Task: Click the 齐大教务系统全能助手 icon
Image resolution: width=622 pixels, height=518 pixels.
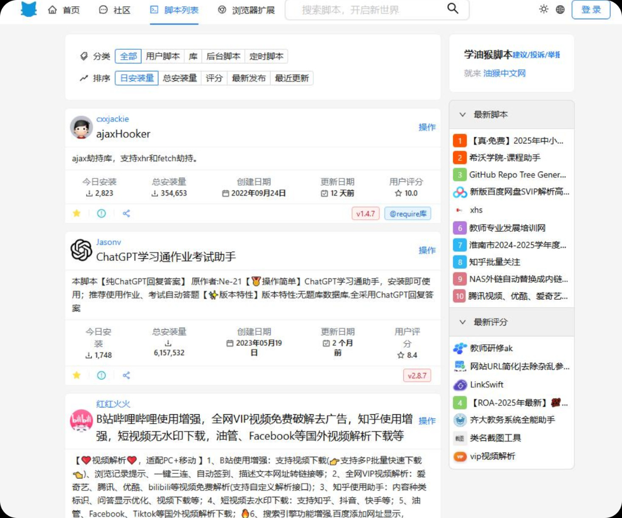Action: 460,419
